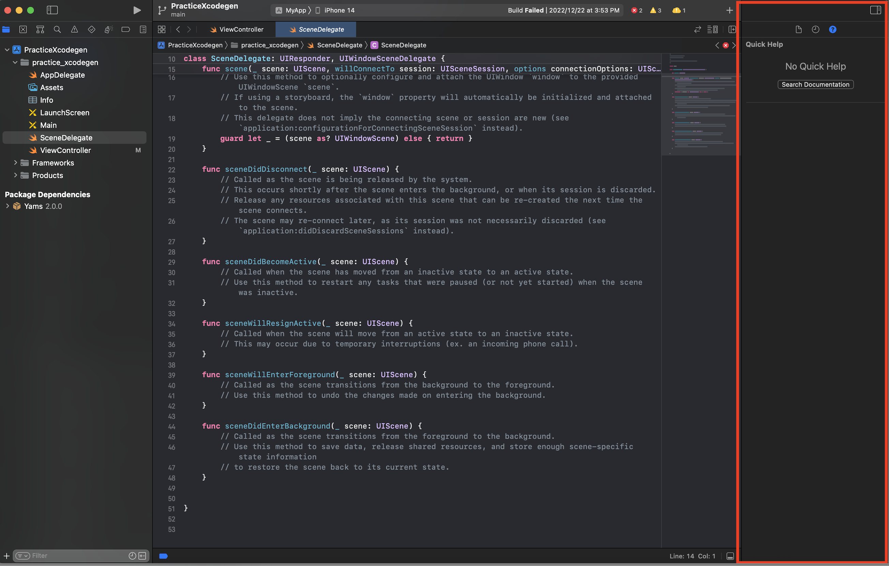The width and height of the screenshot is (889, 566).
Task: Toggle the debug area at bottom
Action: tap(729, 556)
